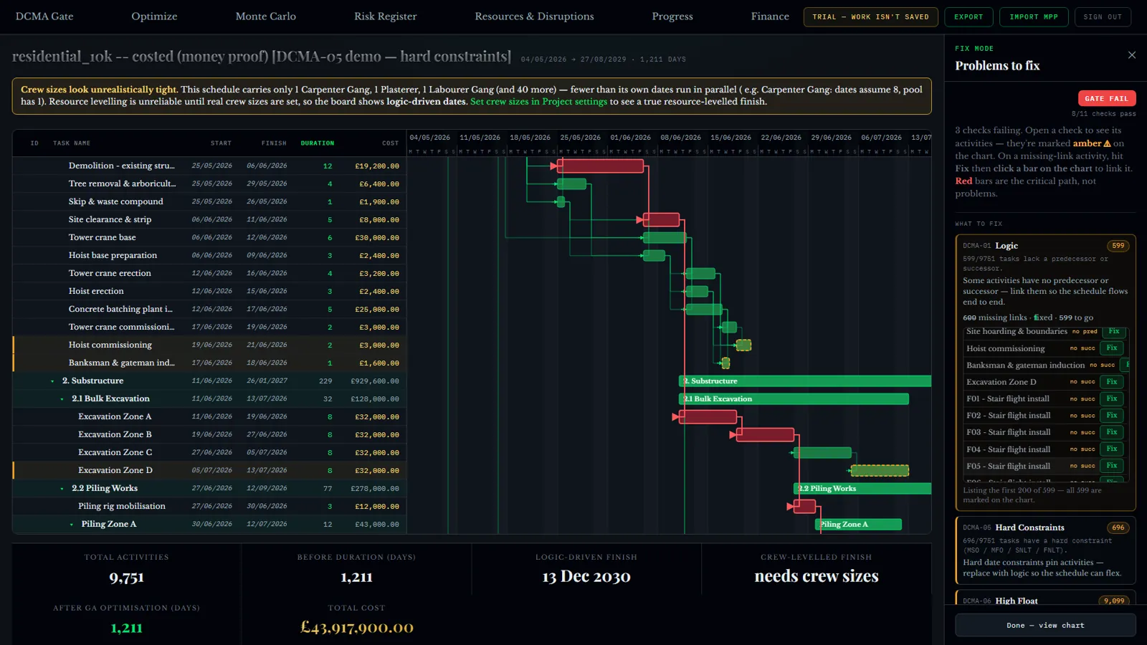Open the Progress tab
The height and width of the screenshot is (645, 1147).
[672, 16]
